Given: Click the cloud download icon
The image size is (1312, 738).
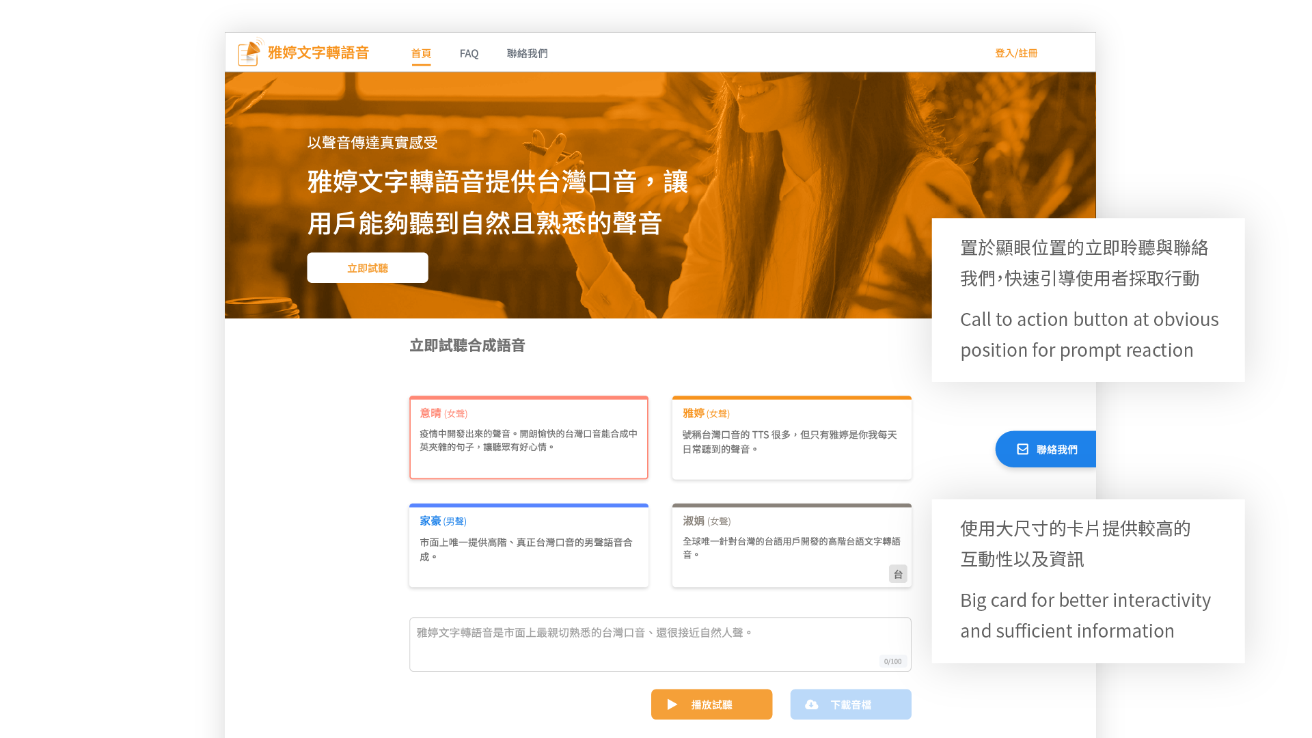Looking at the screenshot, I should 811,705.
